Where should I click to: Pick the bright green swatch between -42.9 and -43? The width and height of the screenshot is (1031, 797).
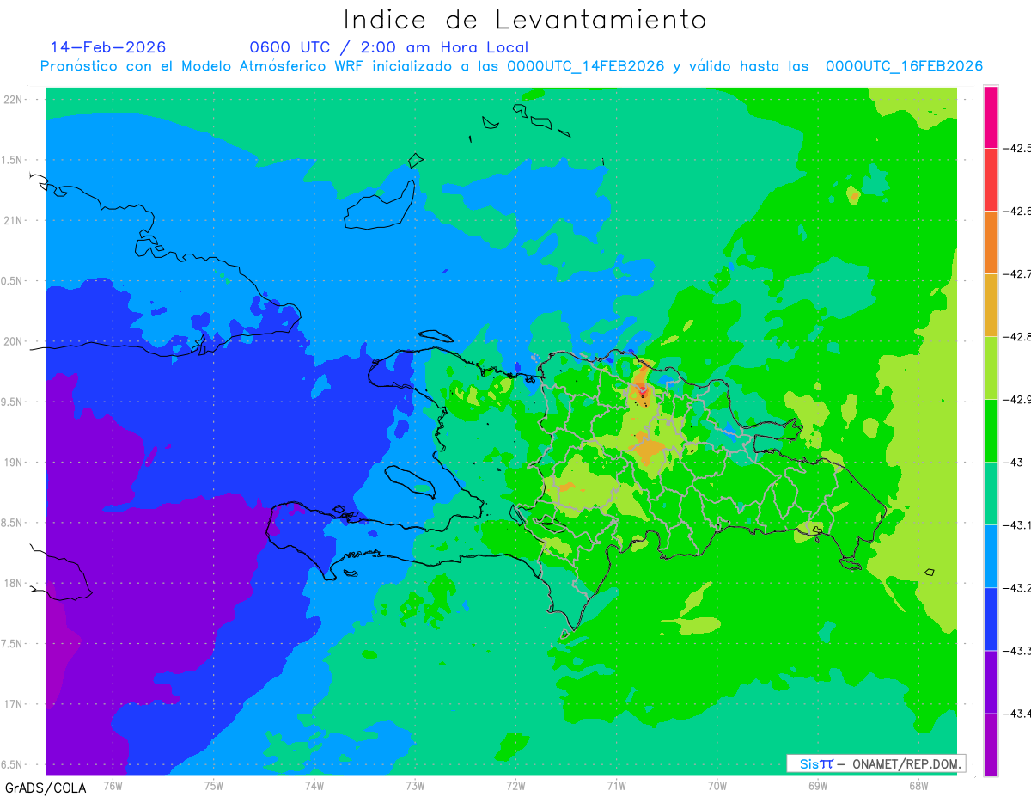coord(991,431)
